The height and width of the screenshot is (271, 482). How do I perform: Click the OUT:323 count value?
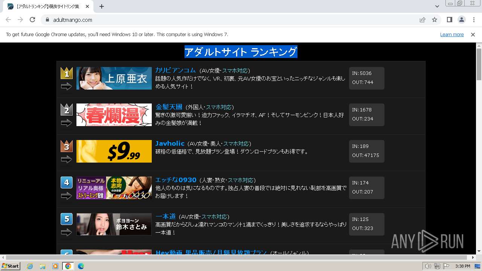pos(363,228)
